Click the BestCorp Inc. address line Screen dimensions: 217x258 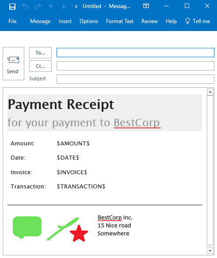[115, 218]
